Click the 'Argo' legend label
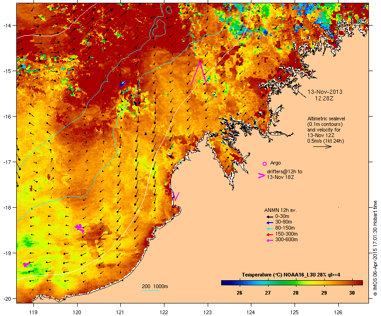This screenshot has width=381, height=316. pos(276,163)
